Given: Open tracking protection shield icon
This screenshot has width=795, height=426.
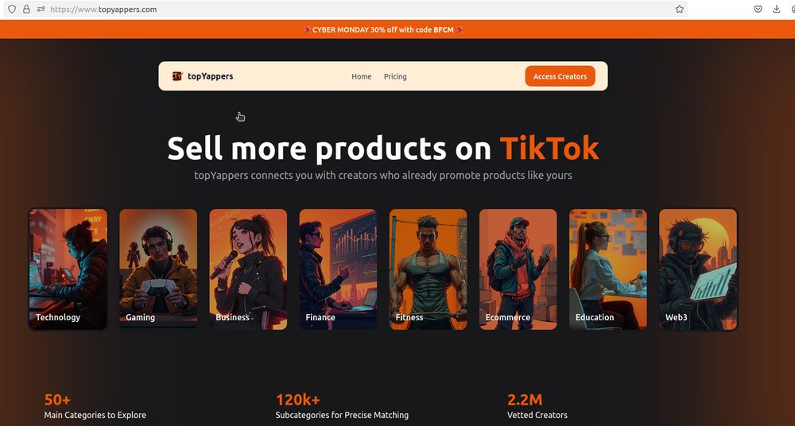Looking at the screenshot, I should click(12, 9).
